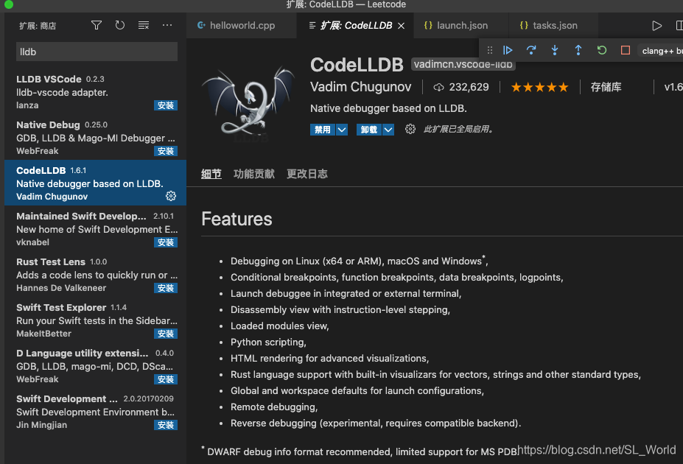Select Swift Test Explorer list entry
This screenshot has width=683, height=464.
coord(95,320)
